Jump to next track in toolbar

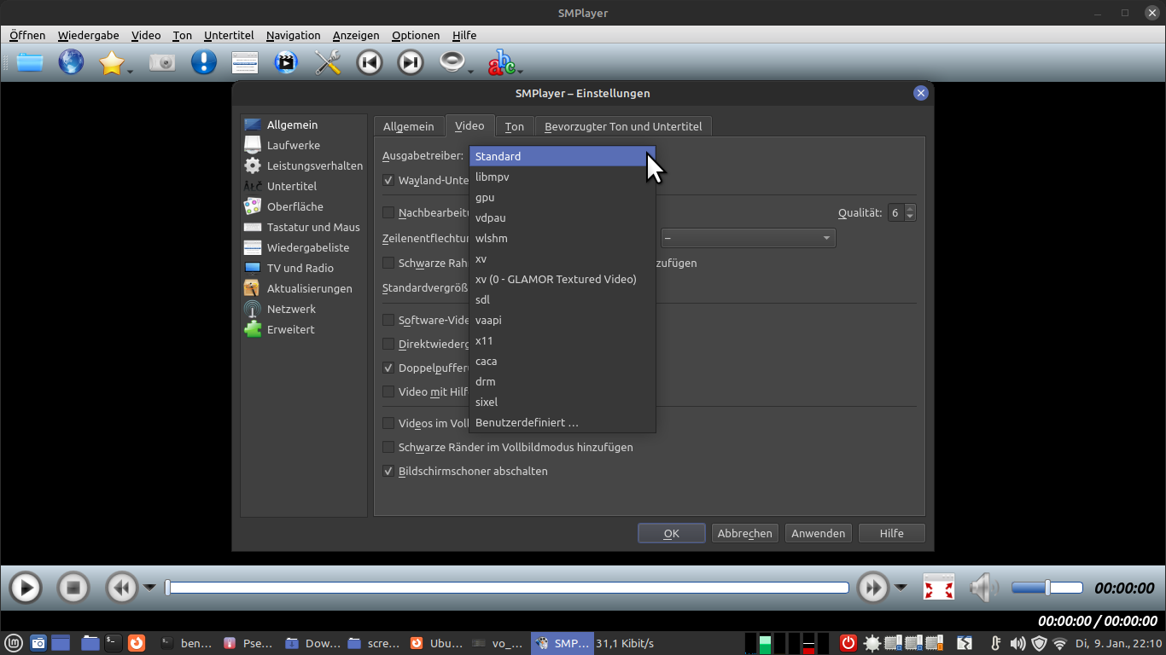tap(411, 62)
